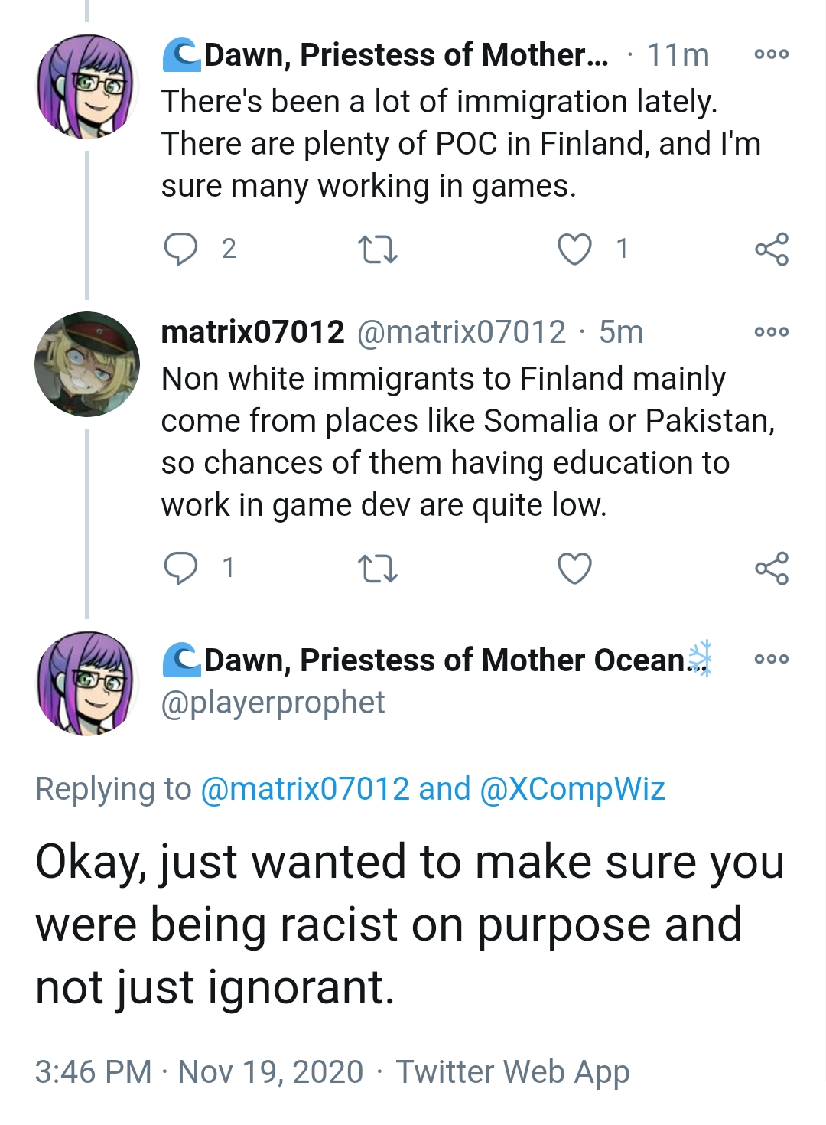Click the Twitter Web App source link
This screenshot has height=1125, width=826.
coord(512,1071)
